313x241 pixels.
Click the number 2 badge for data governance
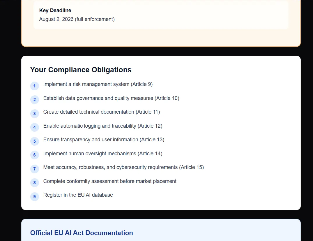click(x=35, y=100)
